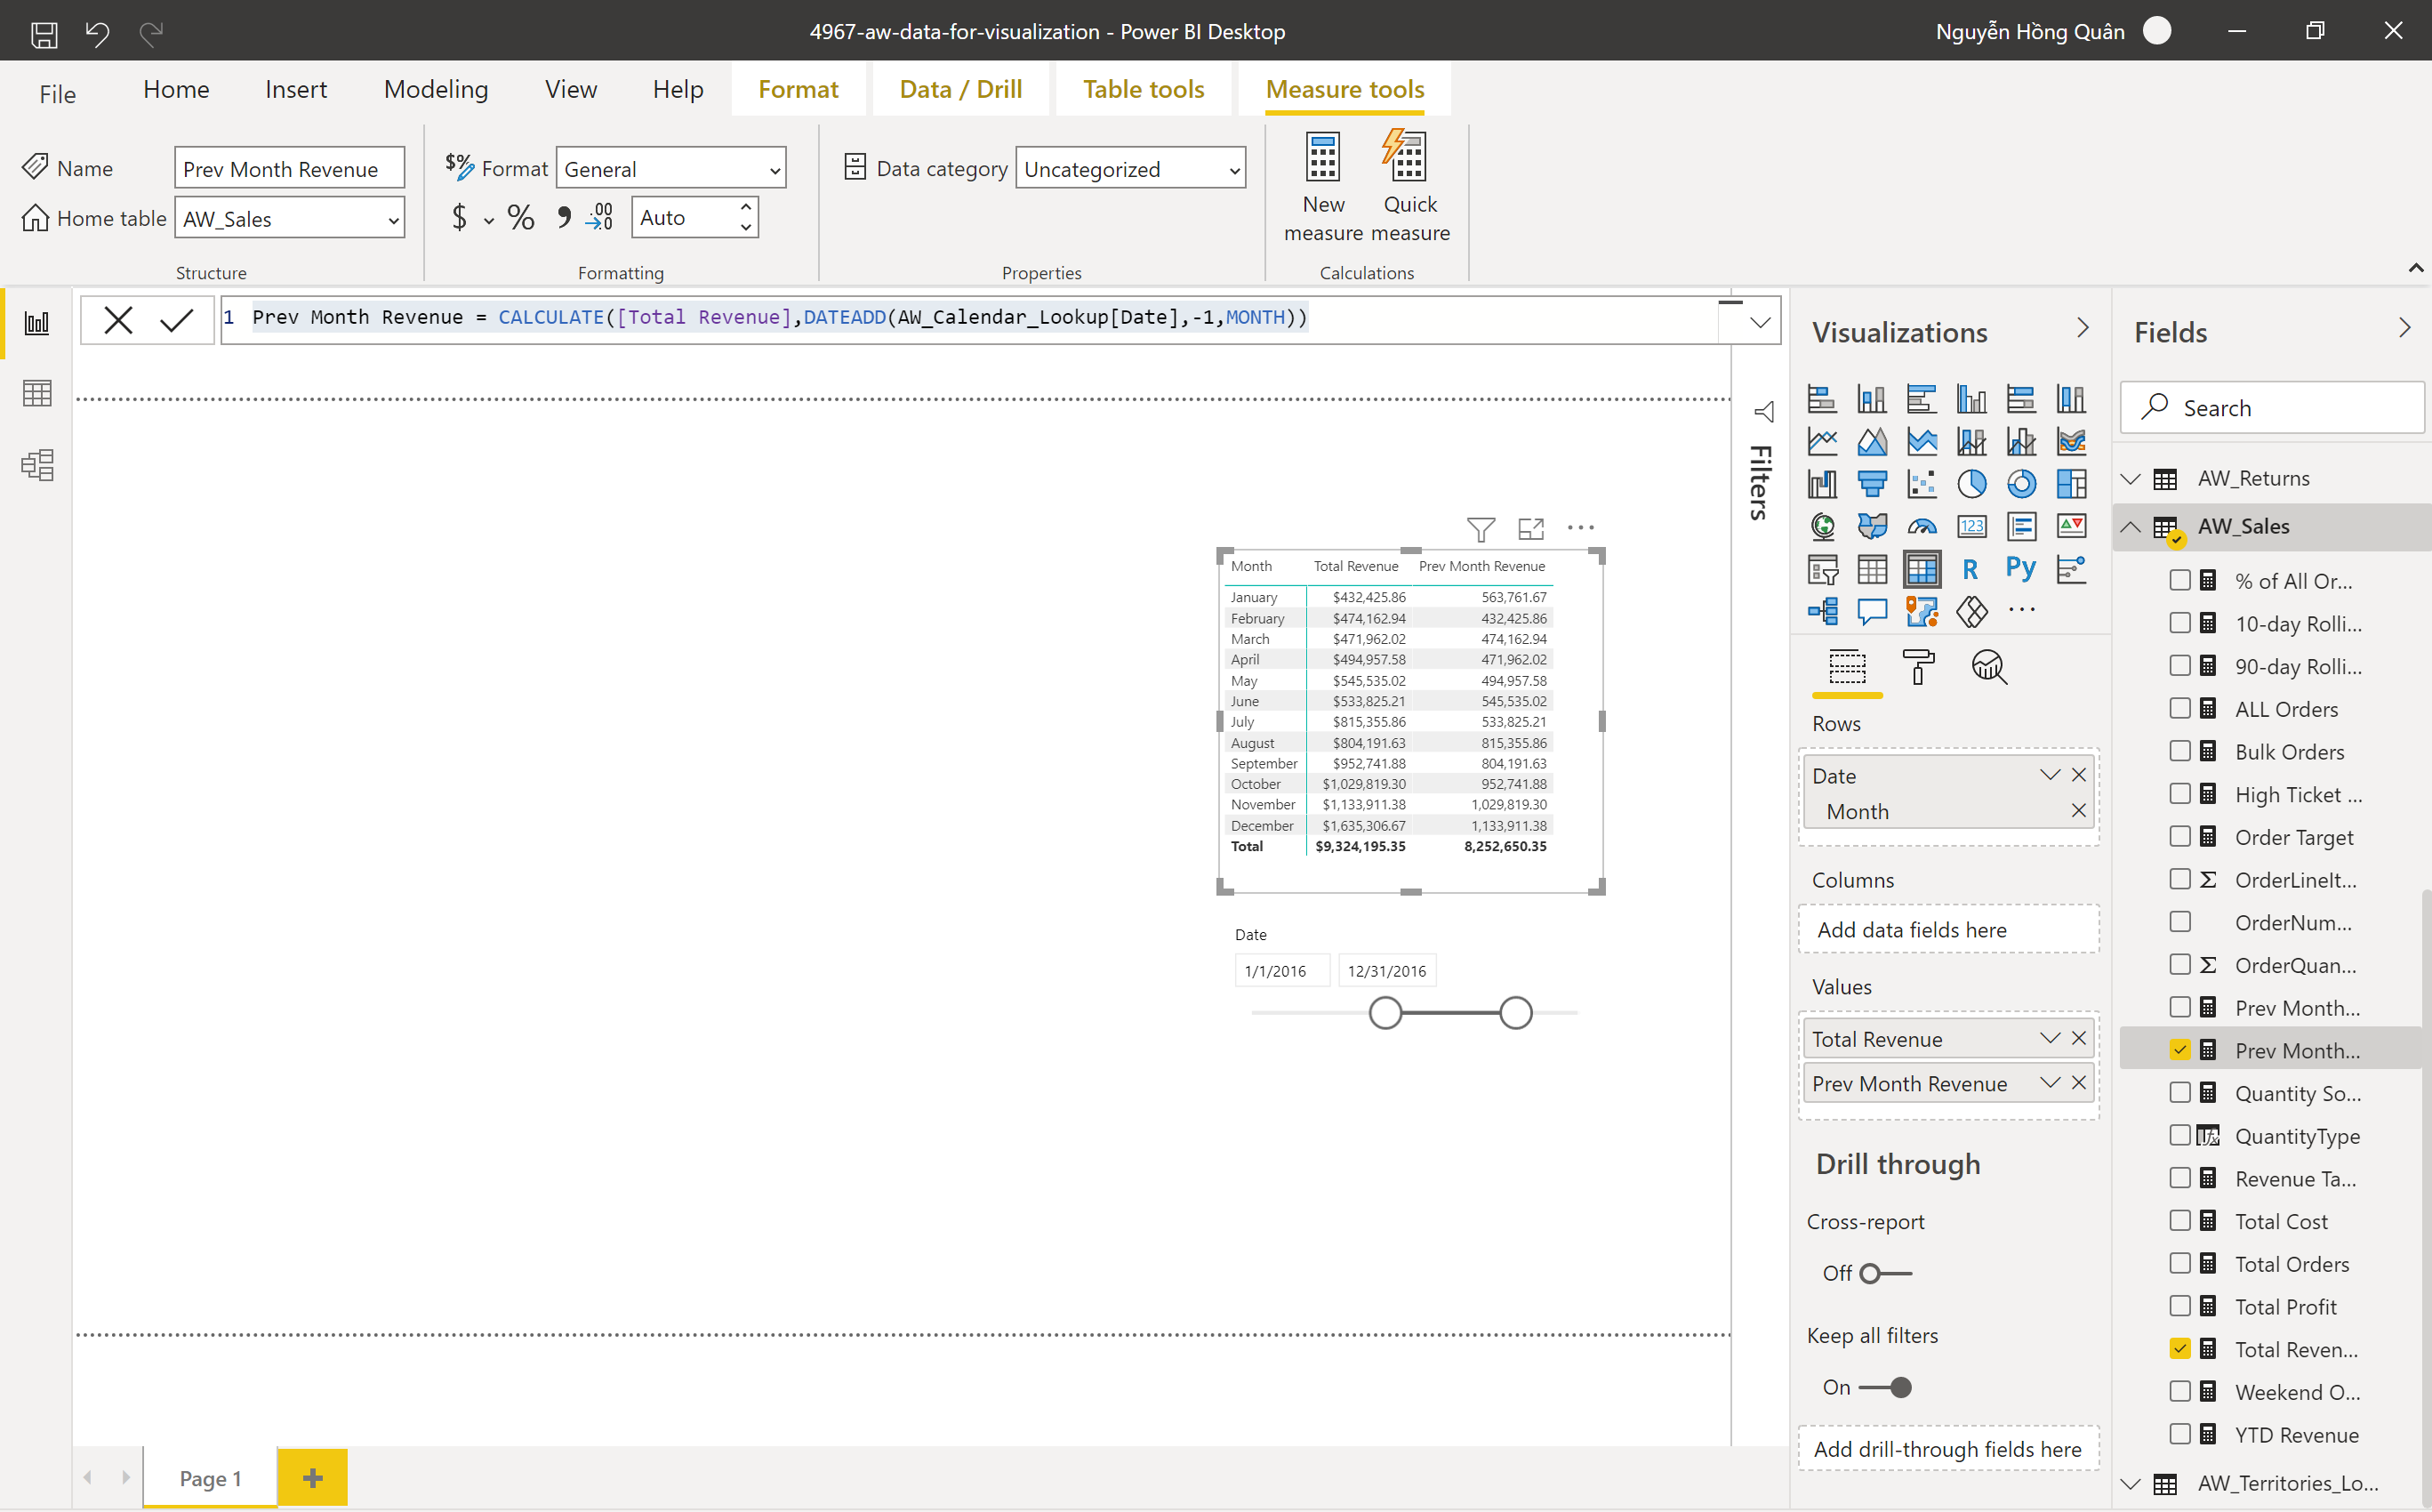Image resolution: width=2432 pixels, height=1512 pixels.
Task: Open the Table tools tab
Action: (1143, 90)
